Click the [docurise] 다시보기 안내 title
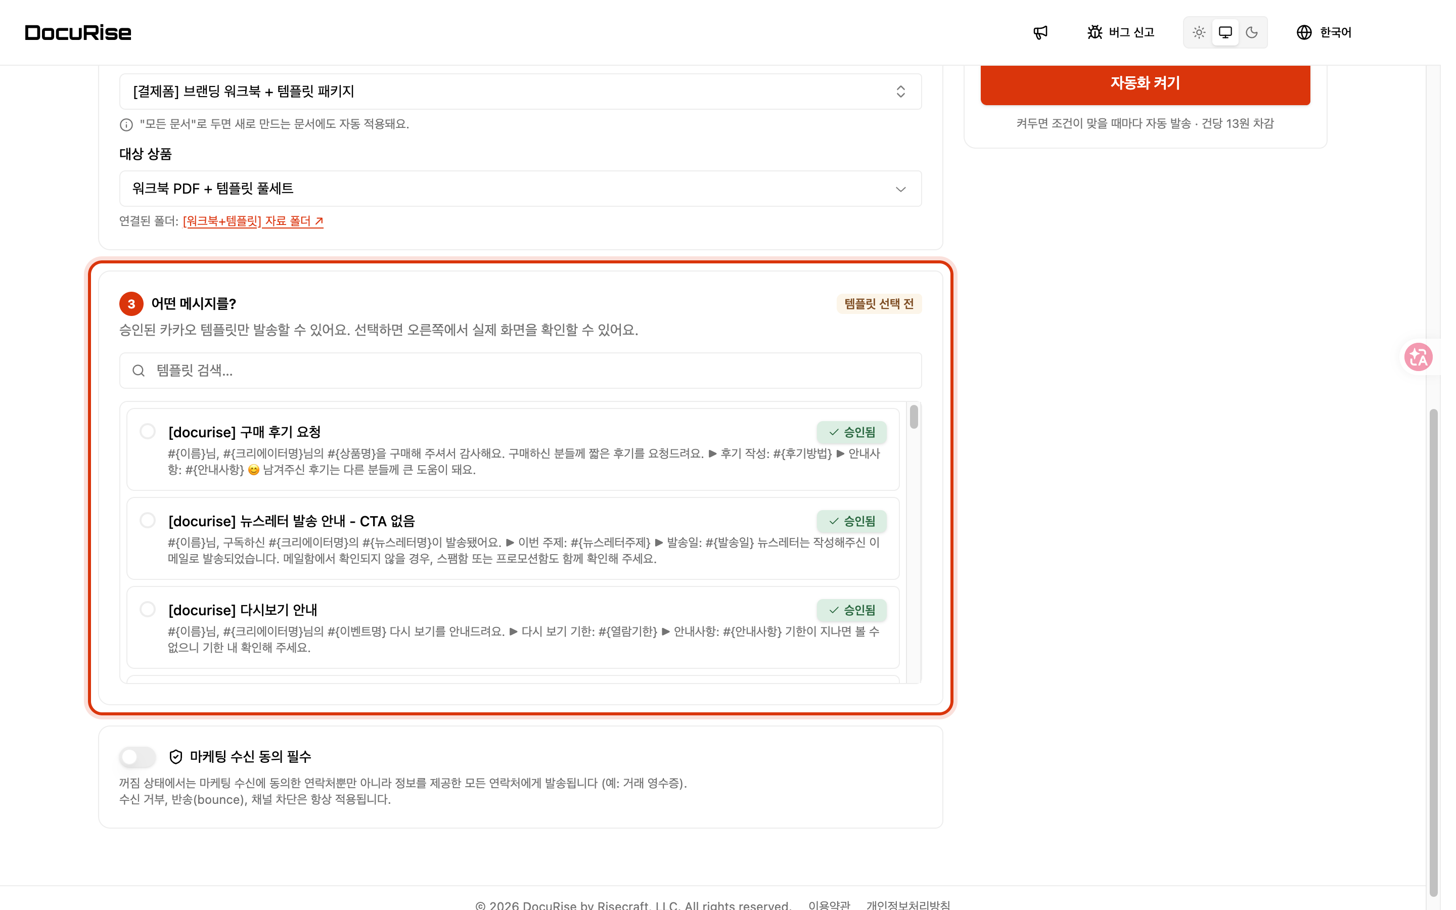The width and height of the screenshot is (1456, 910). (x=243, y=610)
